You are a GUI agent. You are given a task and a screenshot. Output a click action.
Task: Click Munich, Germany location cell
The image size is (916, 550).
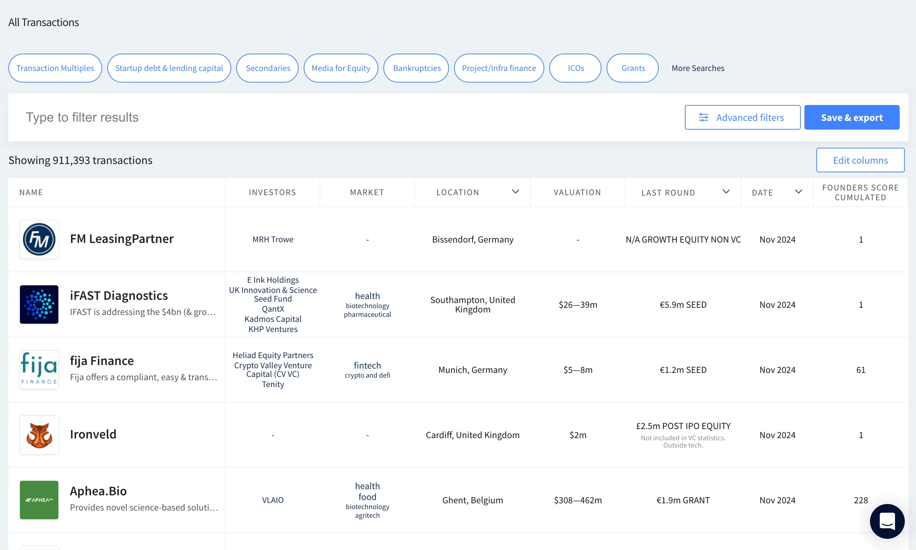tap(473, 370)
